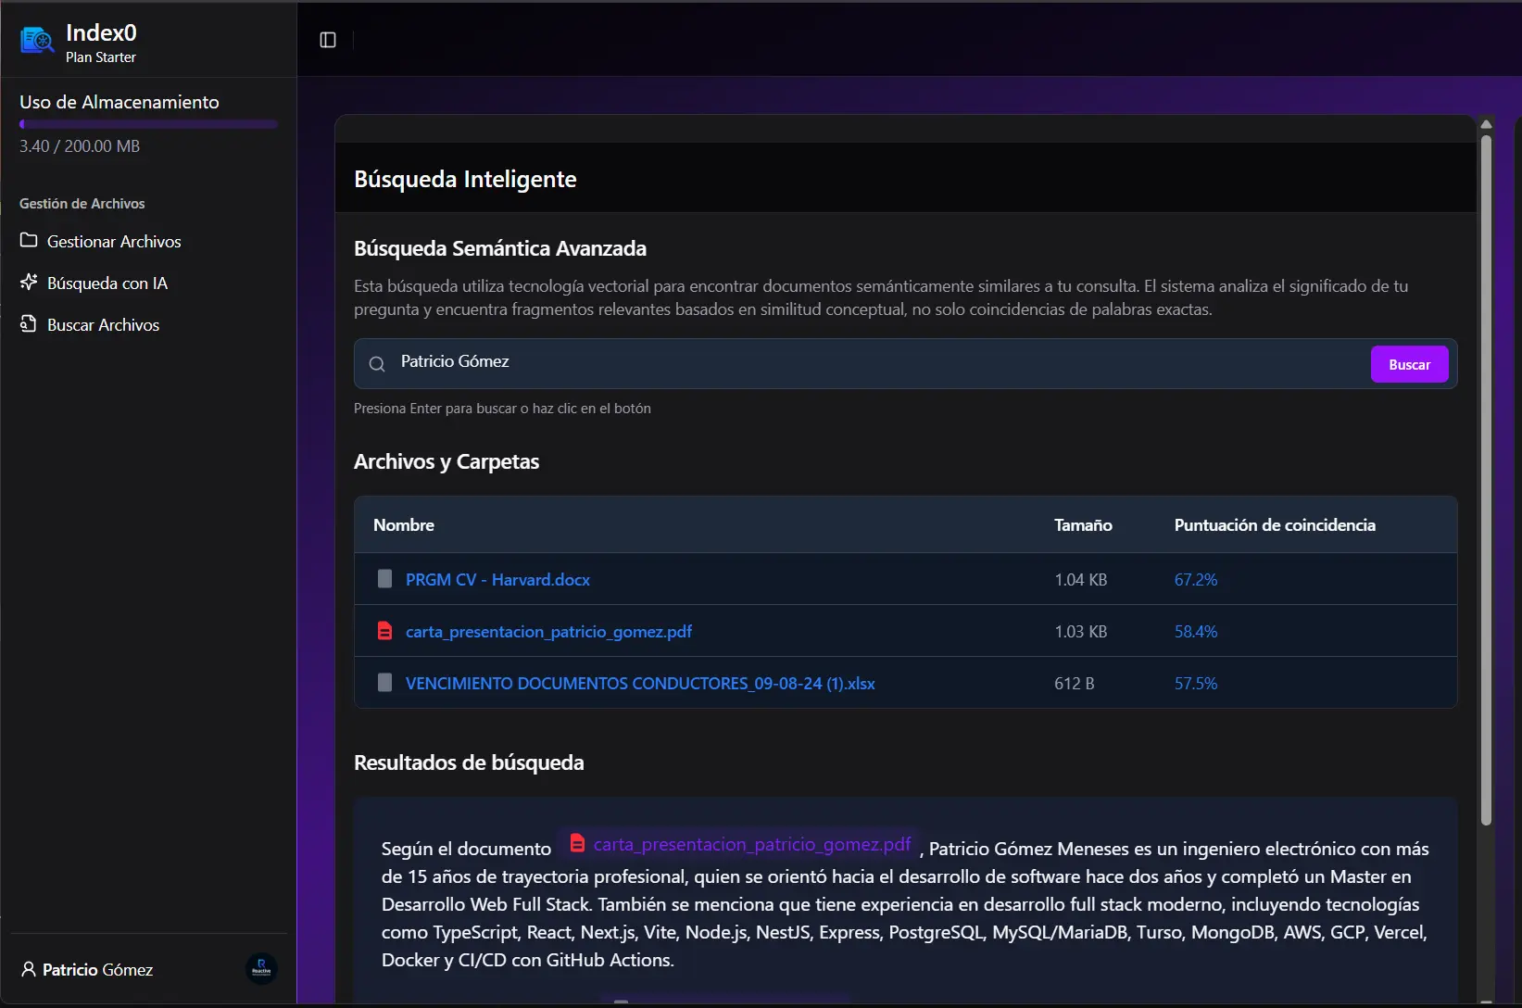Open the PRGM CV - Harvard.docx link

point(497,579)
